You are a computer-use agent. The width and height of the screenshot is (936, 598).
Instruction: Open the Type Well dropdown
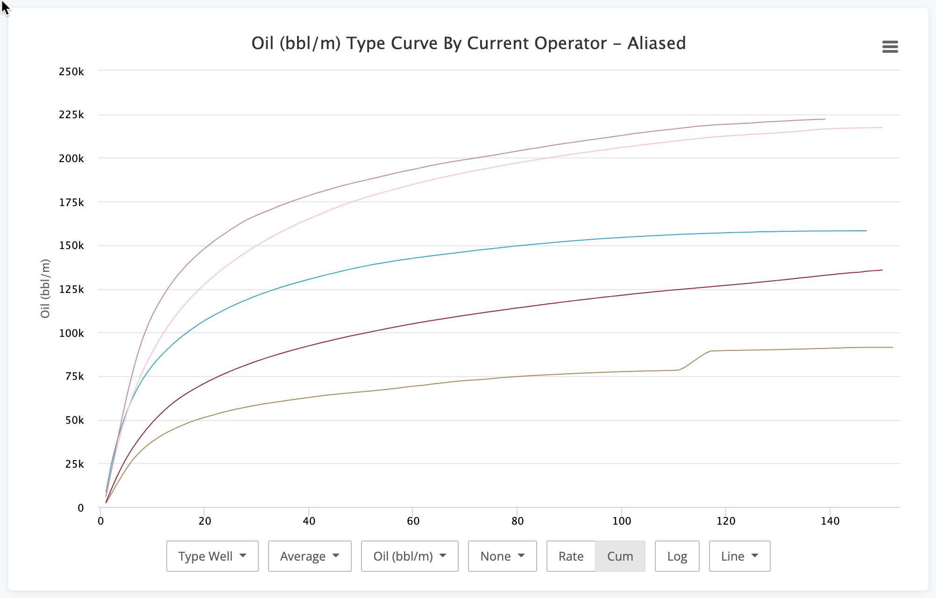pyautogui.click(x=212, y=556)
